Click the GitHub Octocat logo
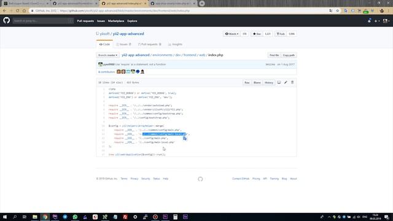Screen dimensions: 393x221 pos(7,20)
